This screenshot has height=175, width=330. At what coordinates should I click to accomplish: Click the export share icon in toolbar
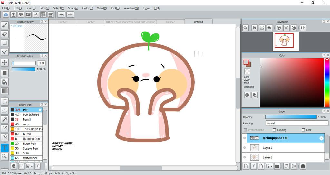(13, 14)
